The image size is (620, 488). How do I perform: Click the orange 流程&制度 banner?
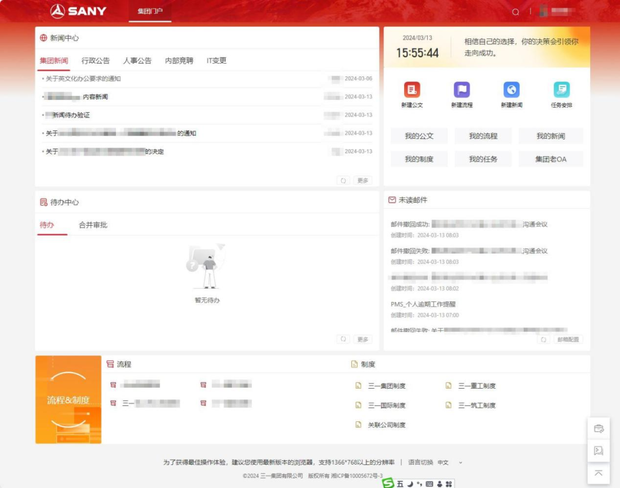[68, 400]
